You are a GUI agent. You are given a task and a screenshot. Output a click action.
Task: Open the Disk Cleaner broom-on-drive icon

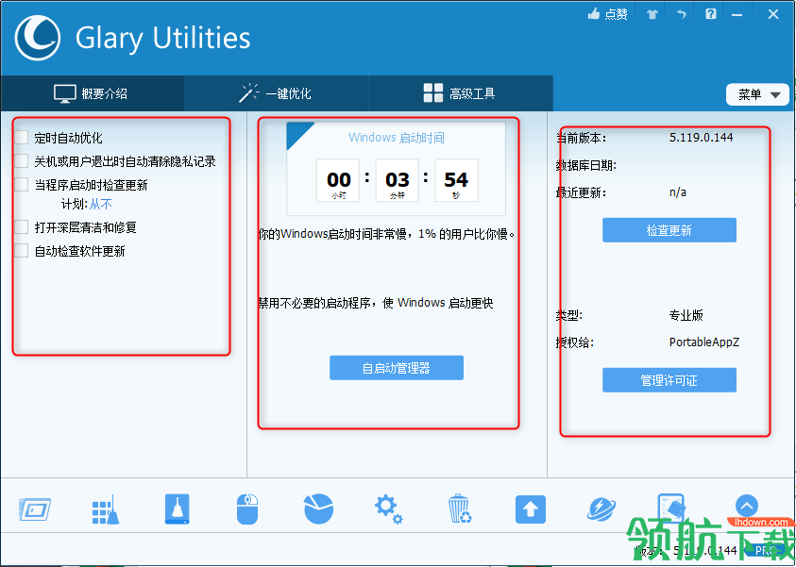point(178,509)
